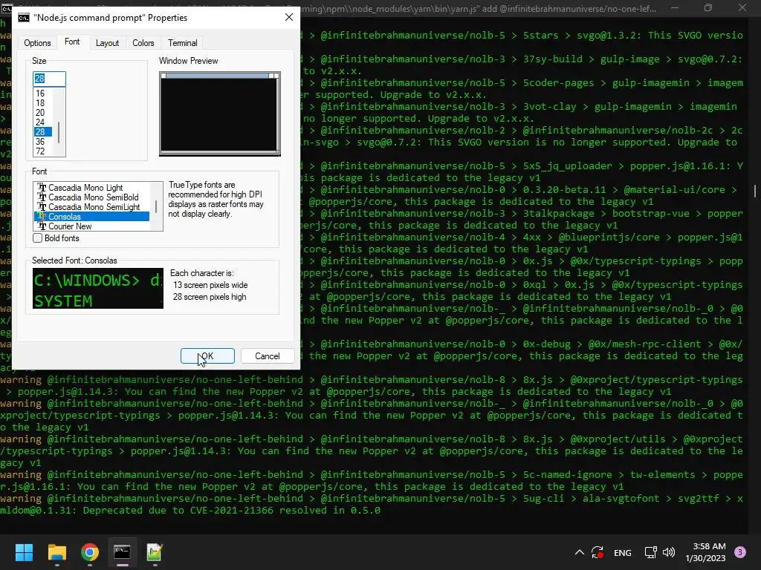Show hidden tray icons chevron
This screenshot has width=761, height=570.
pos(580,552)
